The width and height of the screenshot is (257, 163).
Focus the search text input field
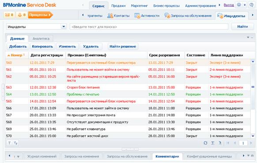149,27
